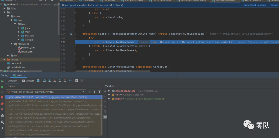Click the View Breakpoints icon
This screenshot has height=138, width=279.
point(2,104)
